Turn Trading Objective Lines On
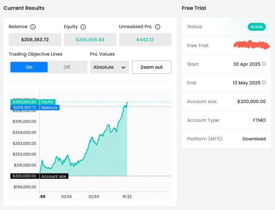275x210 pixels. click(x=29, y=67)
